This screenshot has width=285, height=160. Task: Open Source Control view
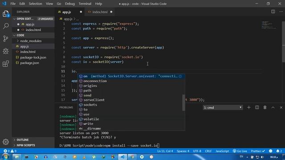pos(6,39)
